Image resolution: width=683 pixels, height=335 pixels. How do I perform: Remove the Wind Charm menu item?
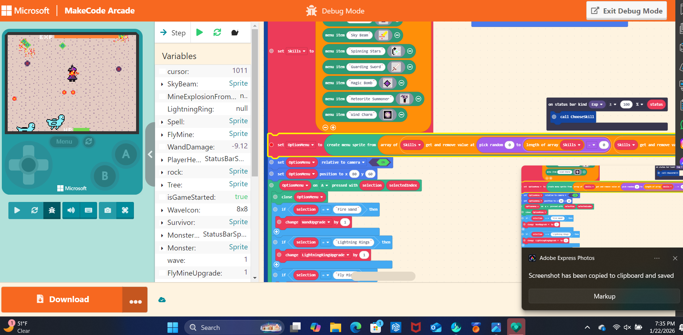[x=401, y=115]
